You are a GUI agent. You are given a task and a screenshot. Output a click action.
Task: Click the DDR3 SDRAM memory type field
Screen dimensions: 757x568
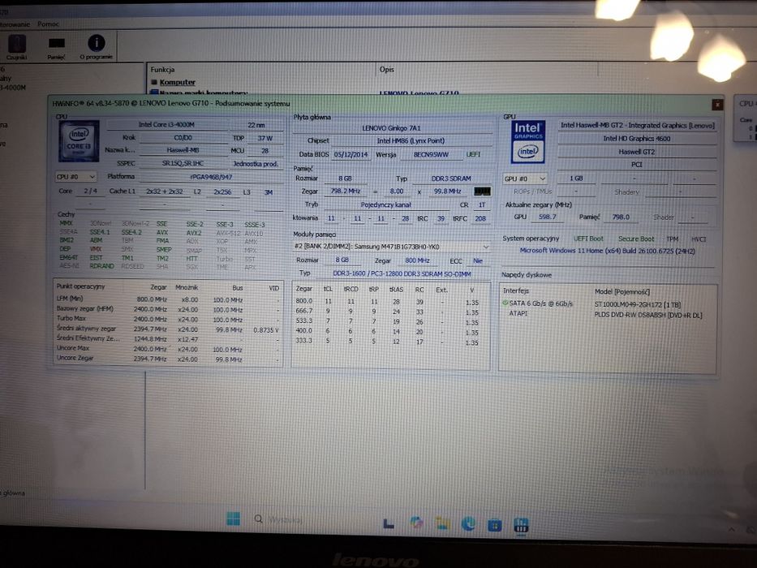(451, 179)
